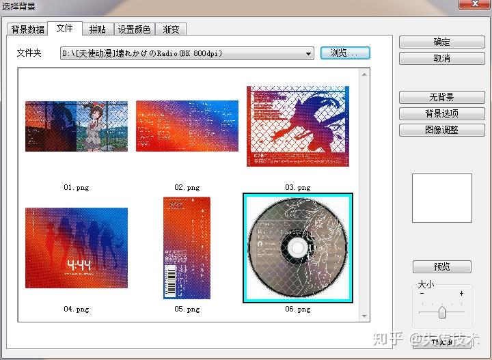Click the plus end of 大小 slider
This screenshot has height=360, width=492.
[461, 294]
